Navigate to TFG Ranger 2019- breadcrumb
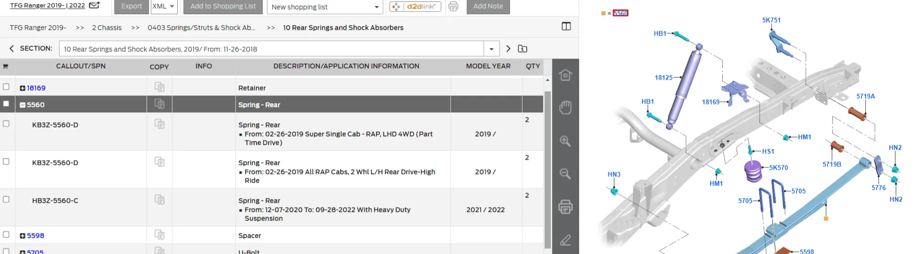The image size is (921, 254). point(38,28)
